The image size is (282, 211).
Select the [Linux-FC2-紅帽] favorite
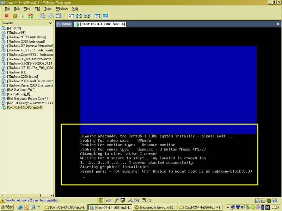click(x=17, y=94)
